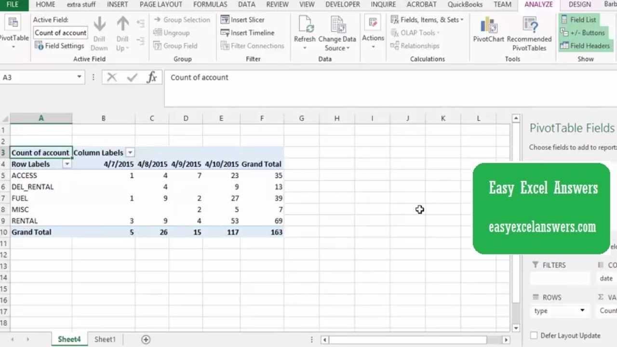Viewport: 617px width, 347px height.
Task: Click Grand Total value 163
Action: [x=262, y=232]
